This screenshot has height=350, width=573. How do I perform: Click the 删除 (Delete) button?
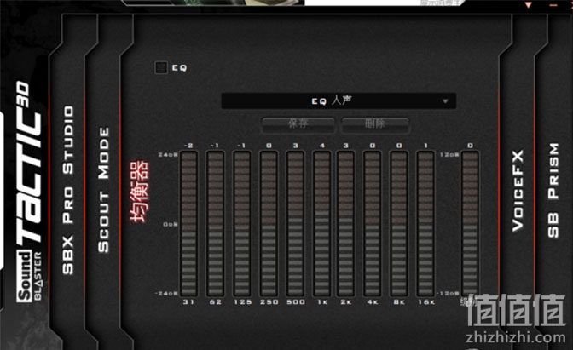[x=375, y=123]
